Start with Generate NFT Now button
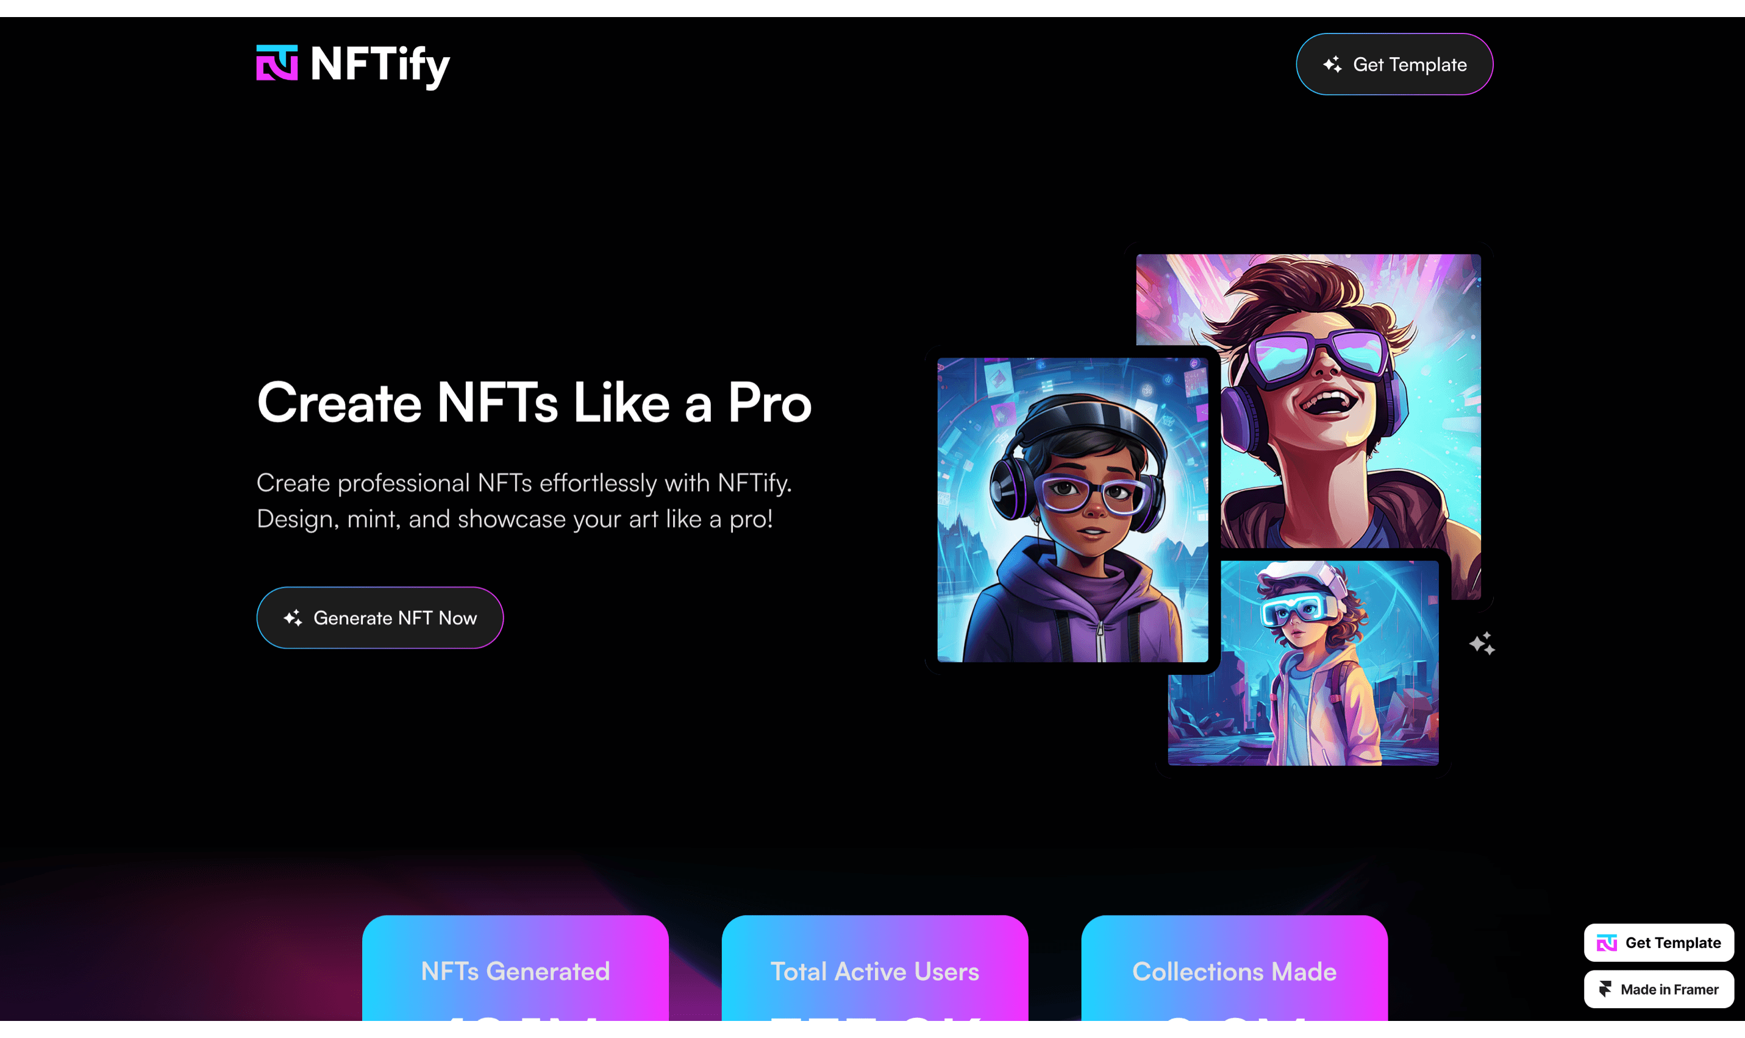The height and width of the screenshot is (1038, 1745). coord(379,618)
